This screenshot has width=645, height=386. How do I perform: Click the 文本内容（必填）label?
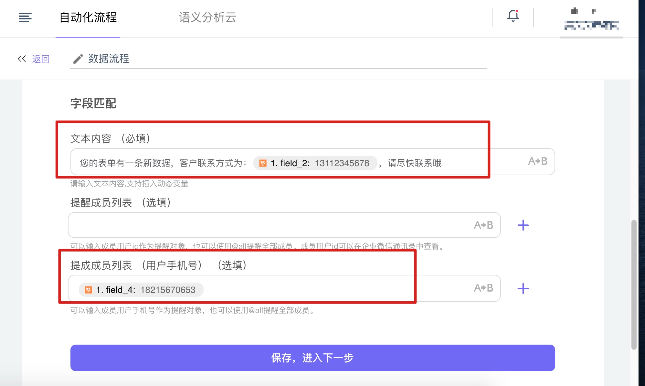[111, 139]
